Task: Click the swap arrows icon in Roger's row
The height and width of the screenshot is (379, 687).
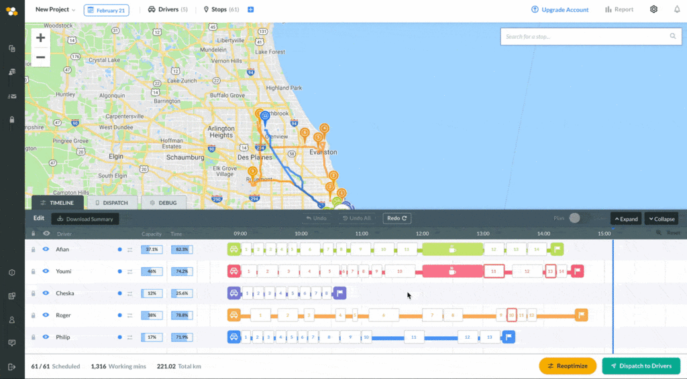Action: coord(129,315)
